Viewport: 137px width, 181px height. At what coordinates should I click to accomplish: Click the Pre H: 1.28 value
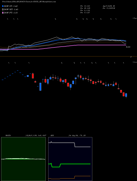85,8
